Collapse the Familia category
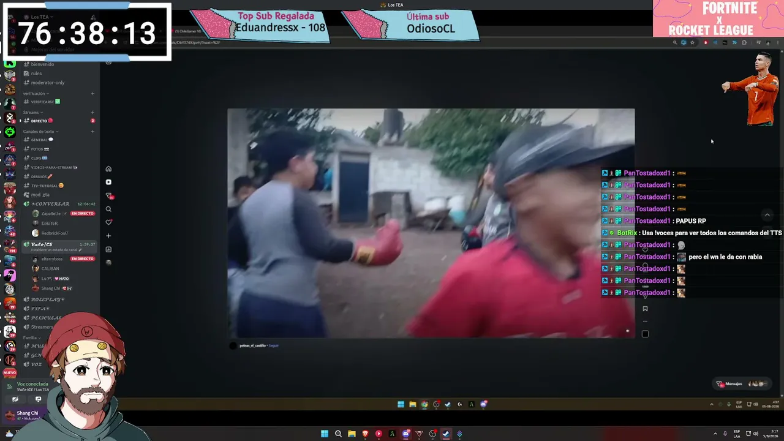The width and height of the screenshot is (784, 441). 32,337
